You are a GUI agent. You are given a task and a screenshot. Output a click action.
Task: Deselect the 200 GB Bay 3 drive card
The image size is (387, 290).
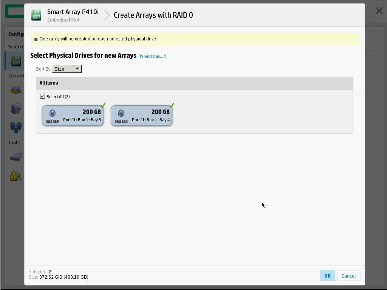[73, 116]
